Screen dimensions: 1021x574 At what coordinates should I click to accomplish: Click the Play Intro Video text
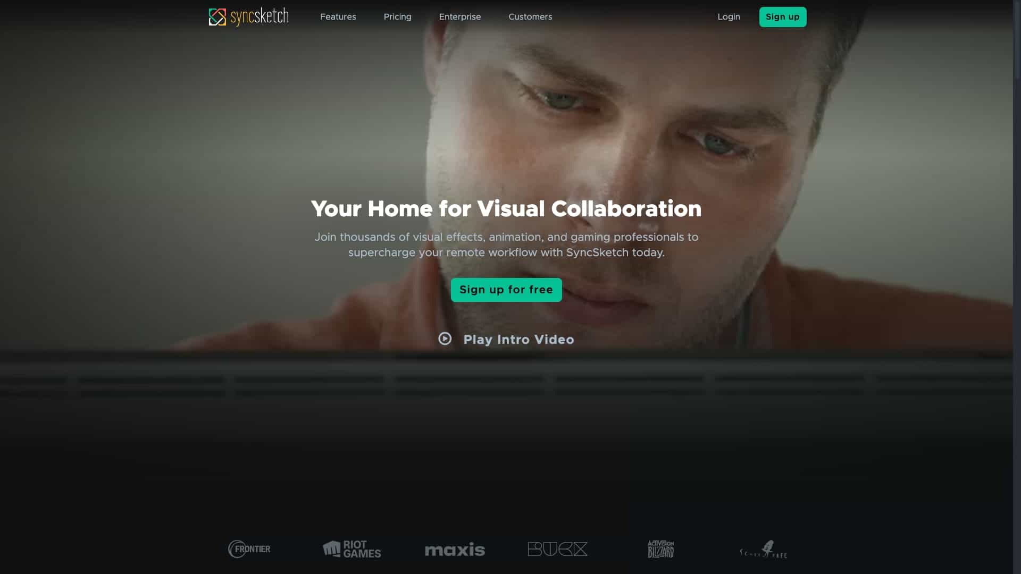(x=518, y=340)
